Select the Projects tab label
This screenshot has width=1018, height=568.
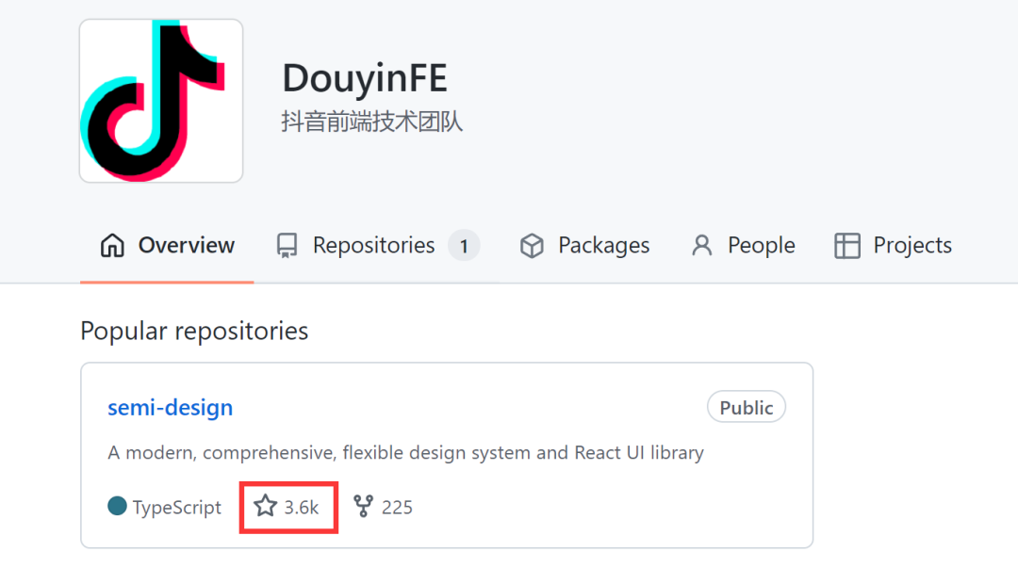pos(912,246)
